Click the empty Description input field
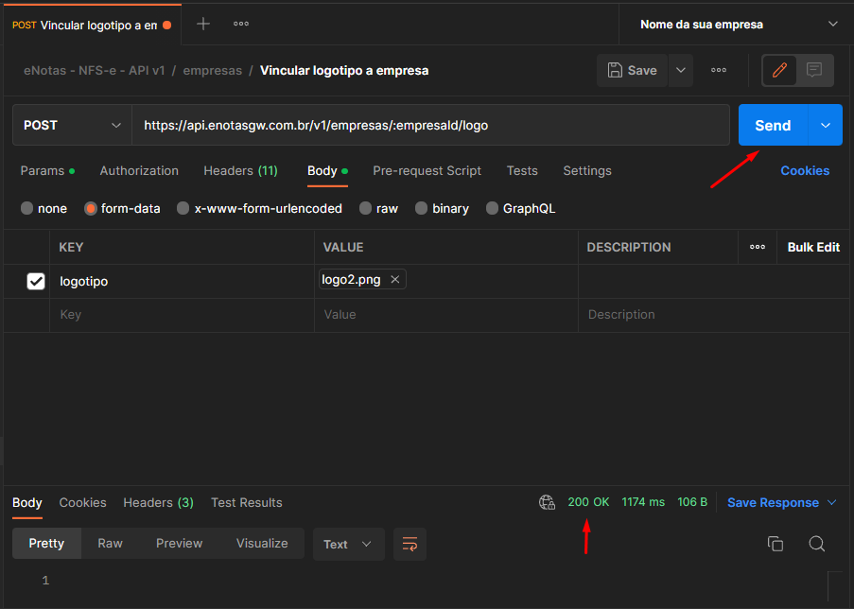 (713, 315)
